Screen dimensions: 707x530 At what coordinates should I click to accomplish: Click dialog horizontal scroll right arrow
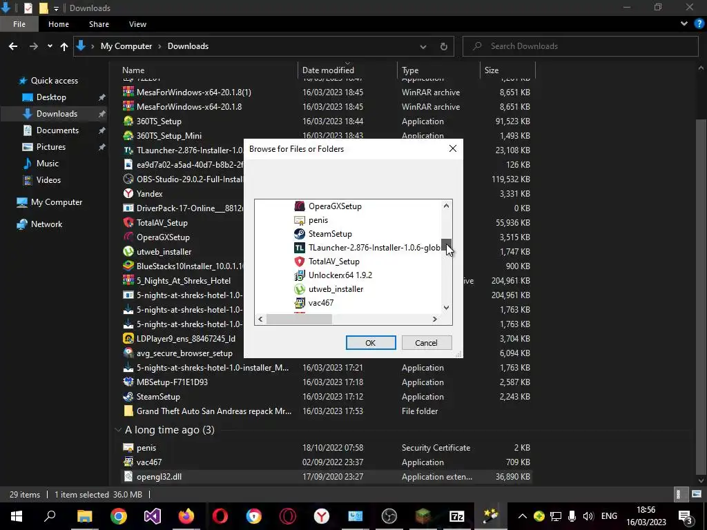click(x=435, y=319)
